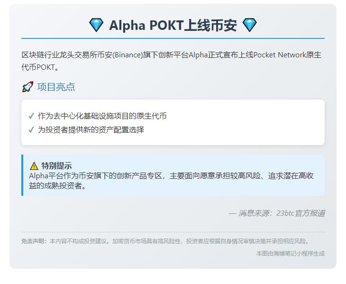
Task: Click the footer 本图由海博笔记小程序生成
Action: 291,254
